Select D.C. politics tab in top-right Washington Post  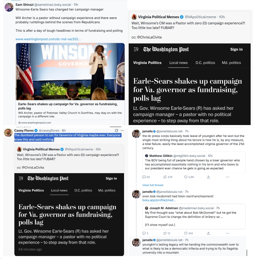click(x=205, y=63)
